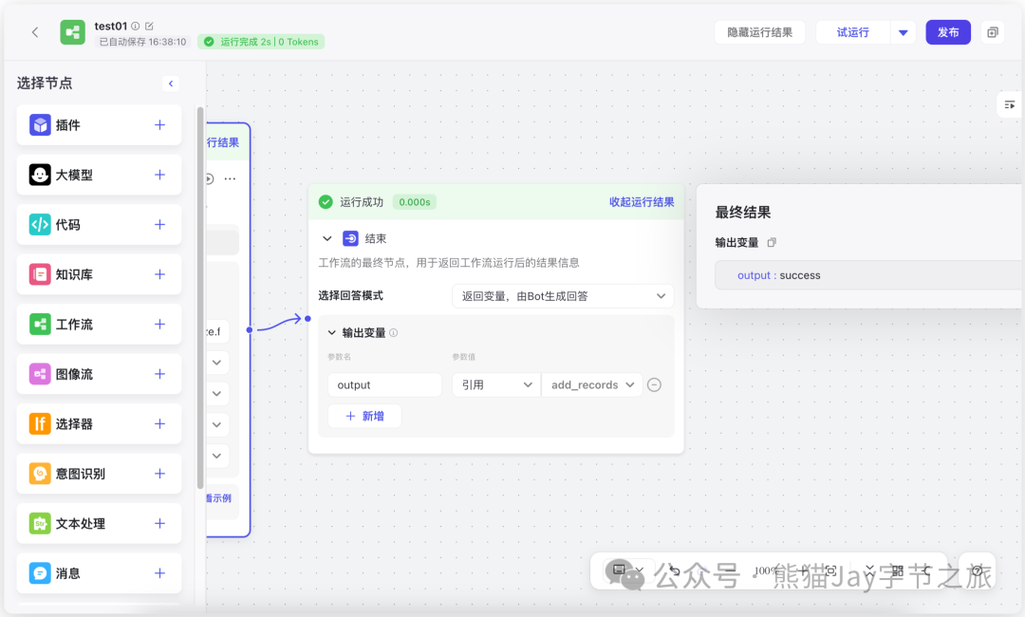Click the output : success result text
The image size is (1025, 617).
click(778, 275)
